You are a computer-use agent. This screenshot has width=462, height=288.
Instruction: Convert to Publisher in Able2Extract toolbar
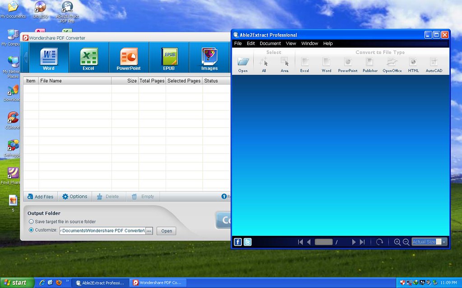pyautogui.click(x=370, y=65)
